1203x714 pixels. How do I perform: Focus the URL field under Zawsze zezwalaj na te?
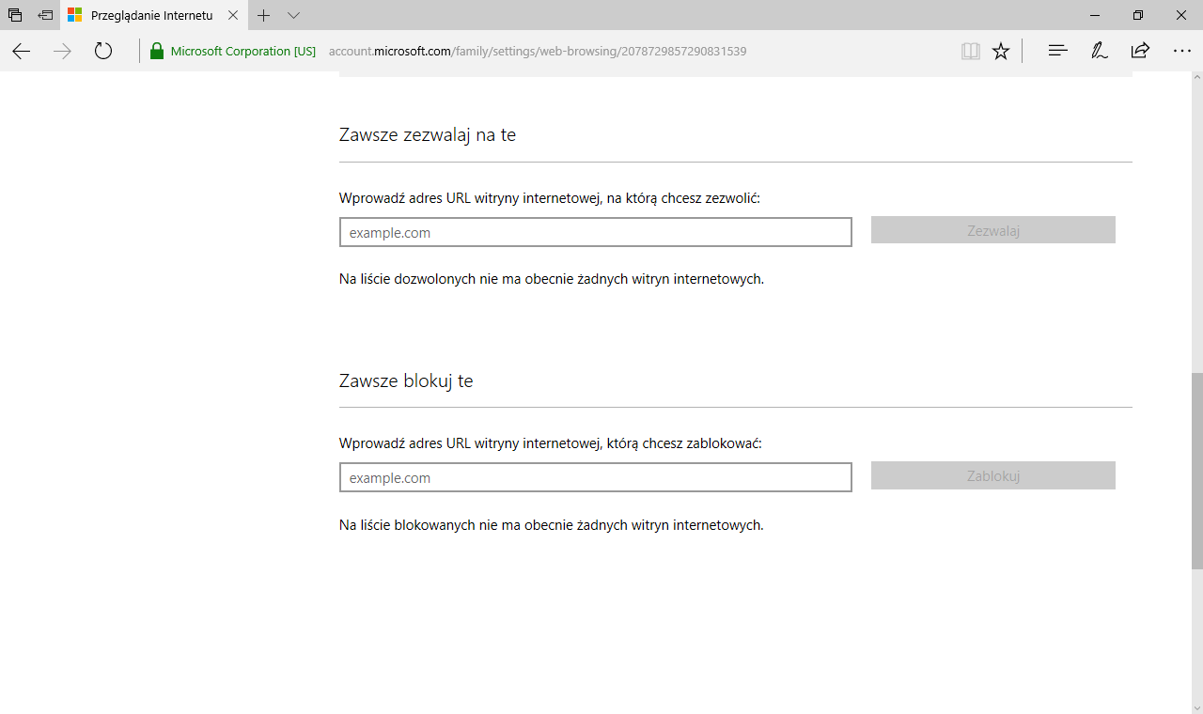pyautogui.click(x=595, y=232)
